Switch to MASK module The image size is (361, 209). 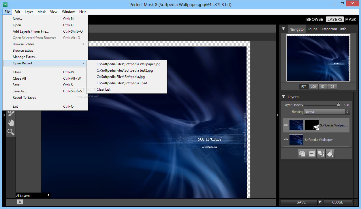pyautogui.click(x=351, y=19)
